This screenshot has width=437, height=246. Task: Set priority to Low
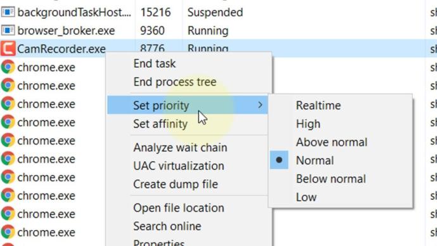click(x=306, y=197)
